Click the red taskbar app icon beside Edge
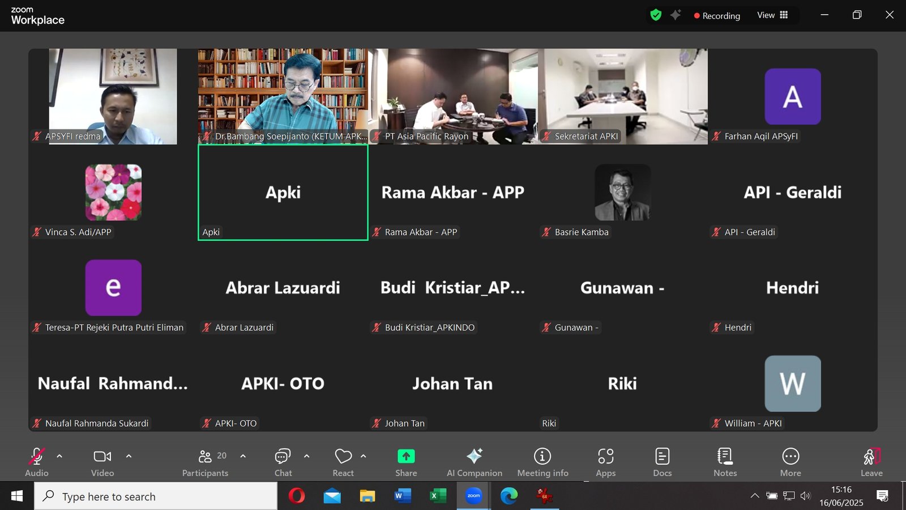This screenshot has height=510, width=906. point(545,496)
